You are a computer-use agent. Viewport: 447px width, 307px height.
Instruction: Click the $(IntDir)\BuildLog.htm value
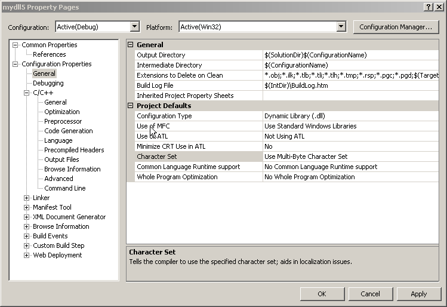point(296,85)
